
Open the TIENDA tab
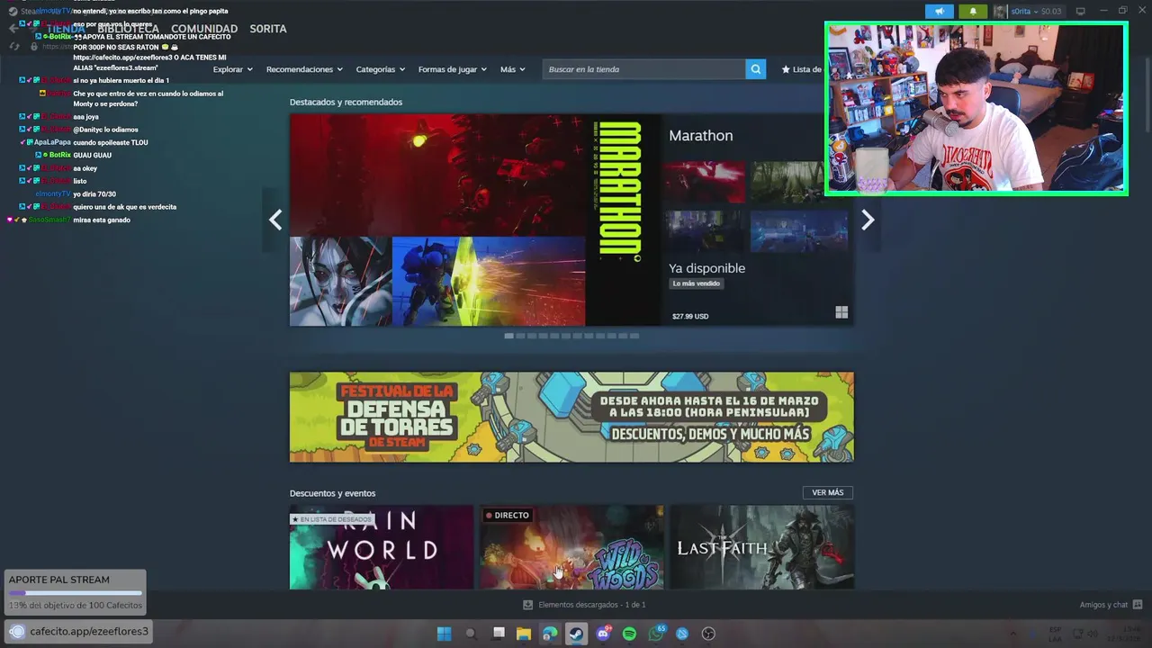click(x=66, y=29)
